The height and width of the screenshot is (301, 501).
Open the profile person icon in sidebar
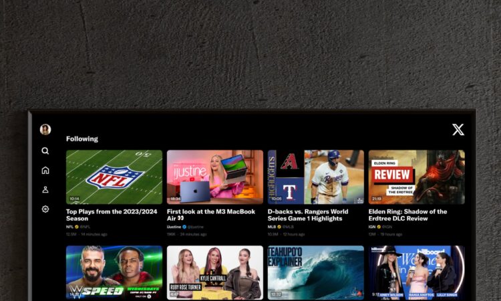(45, 190)
